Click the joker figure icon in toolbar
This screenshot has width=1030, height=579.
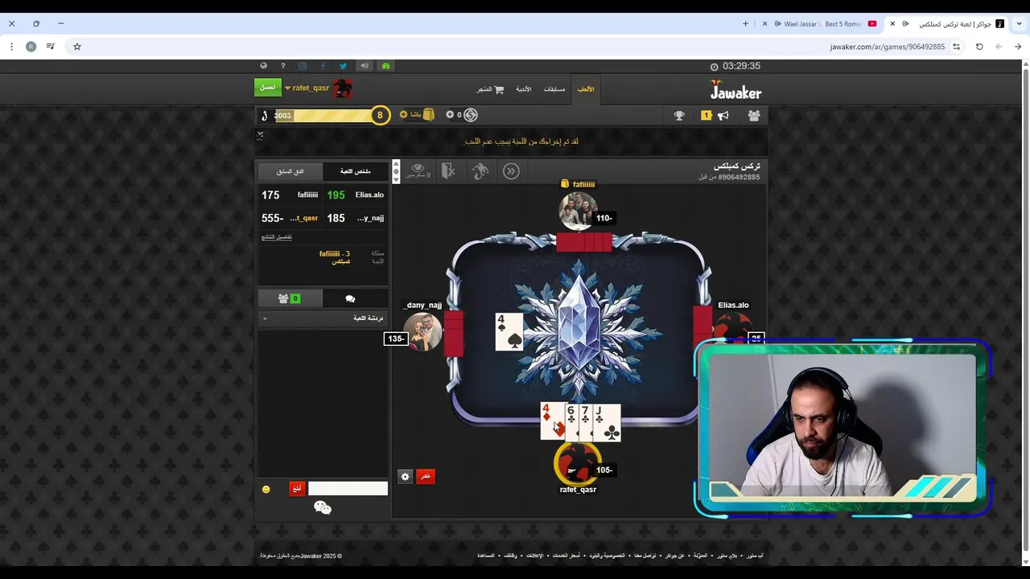pyautogui.click(x=480, y=171)
